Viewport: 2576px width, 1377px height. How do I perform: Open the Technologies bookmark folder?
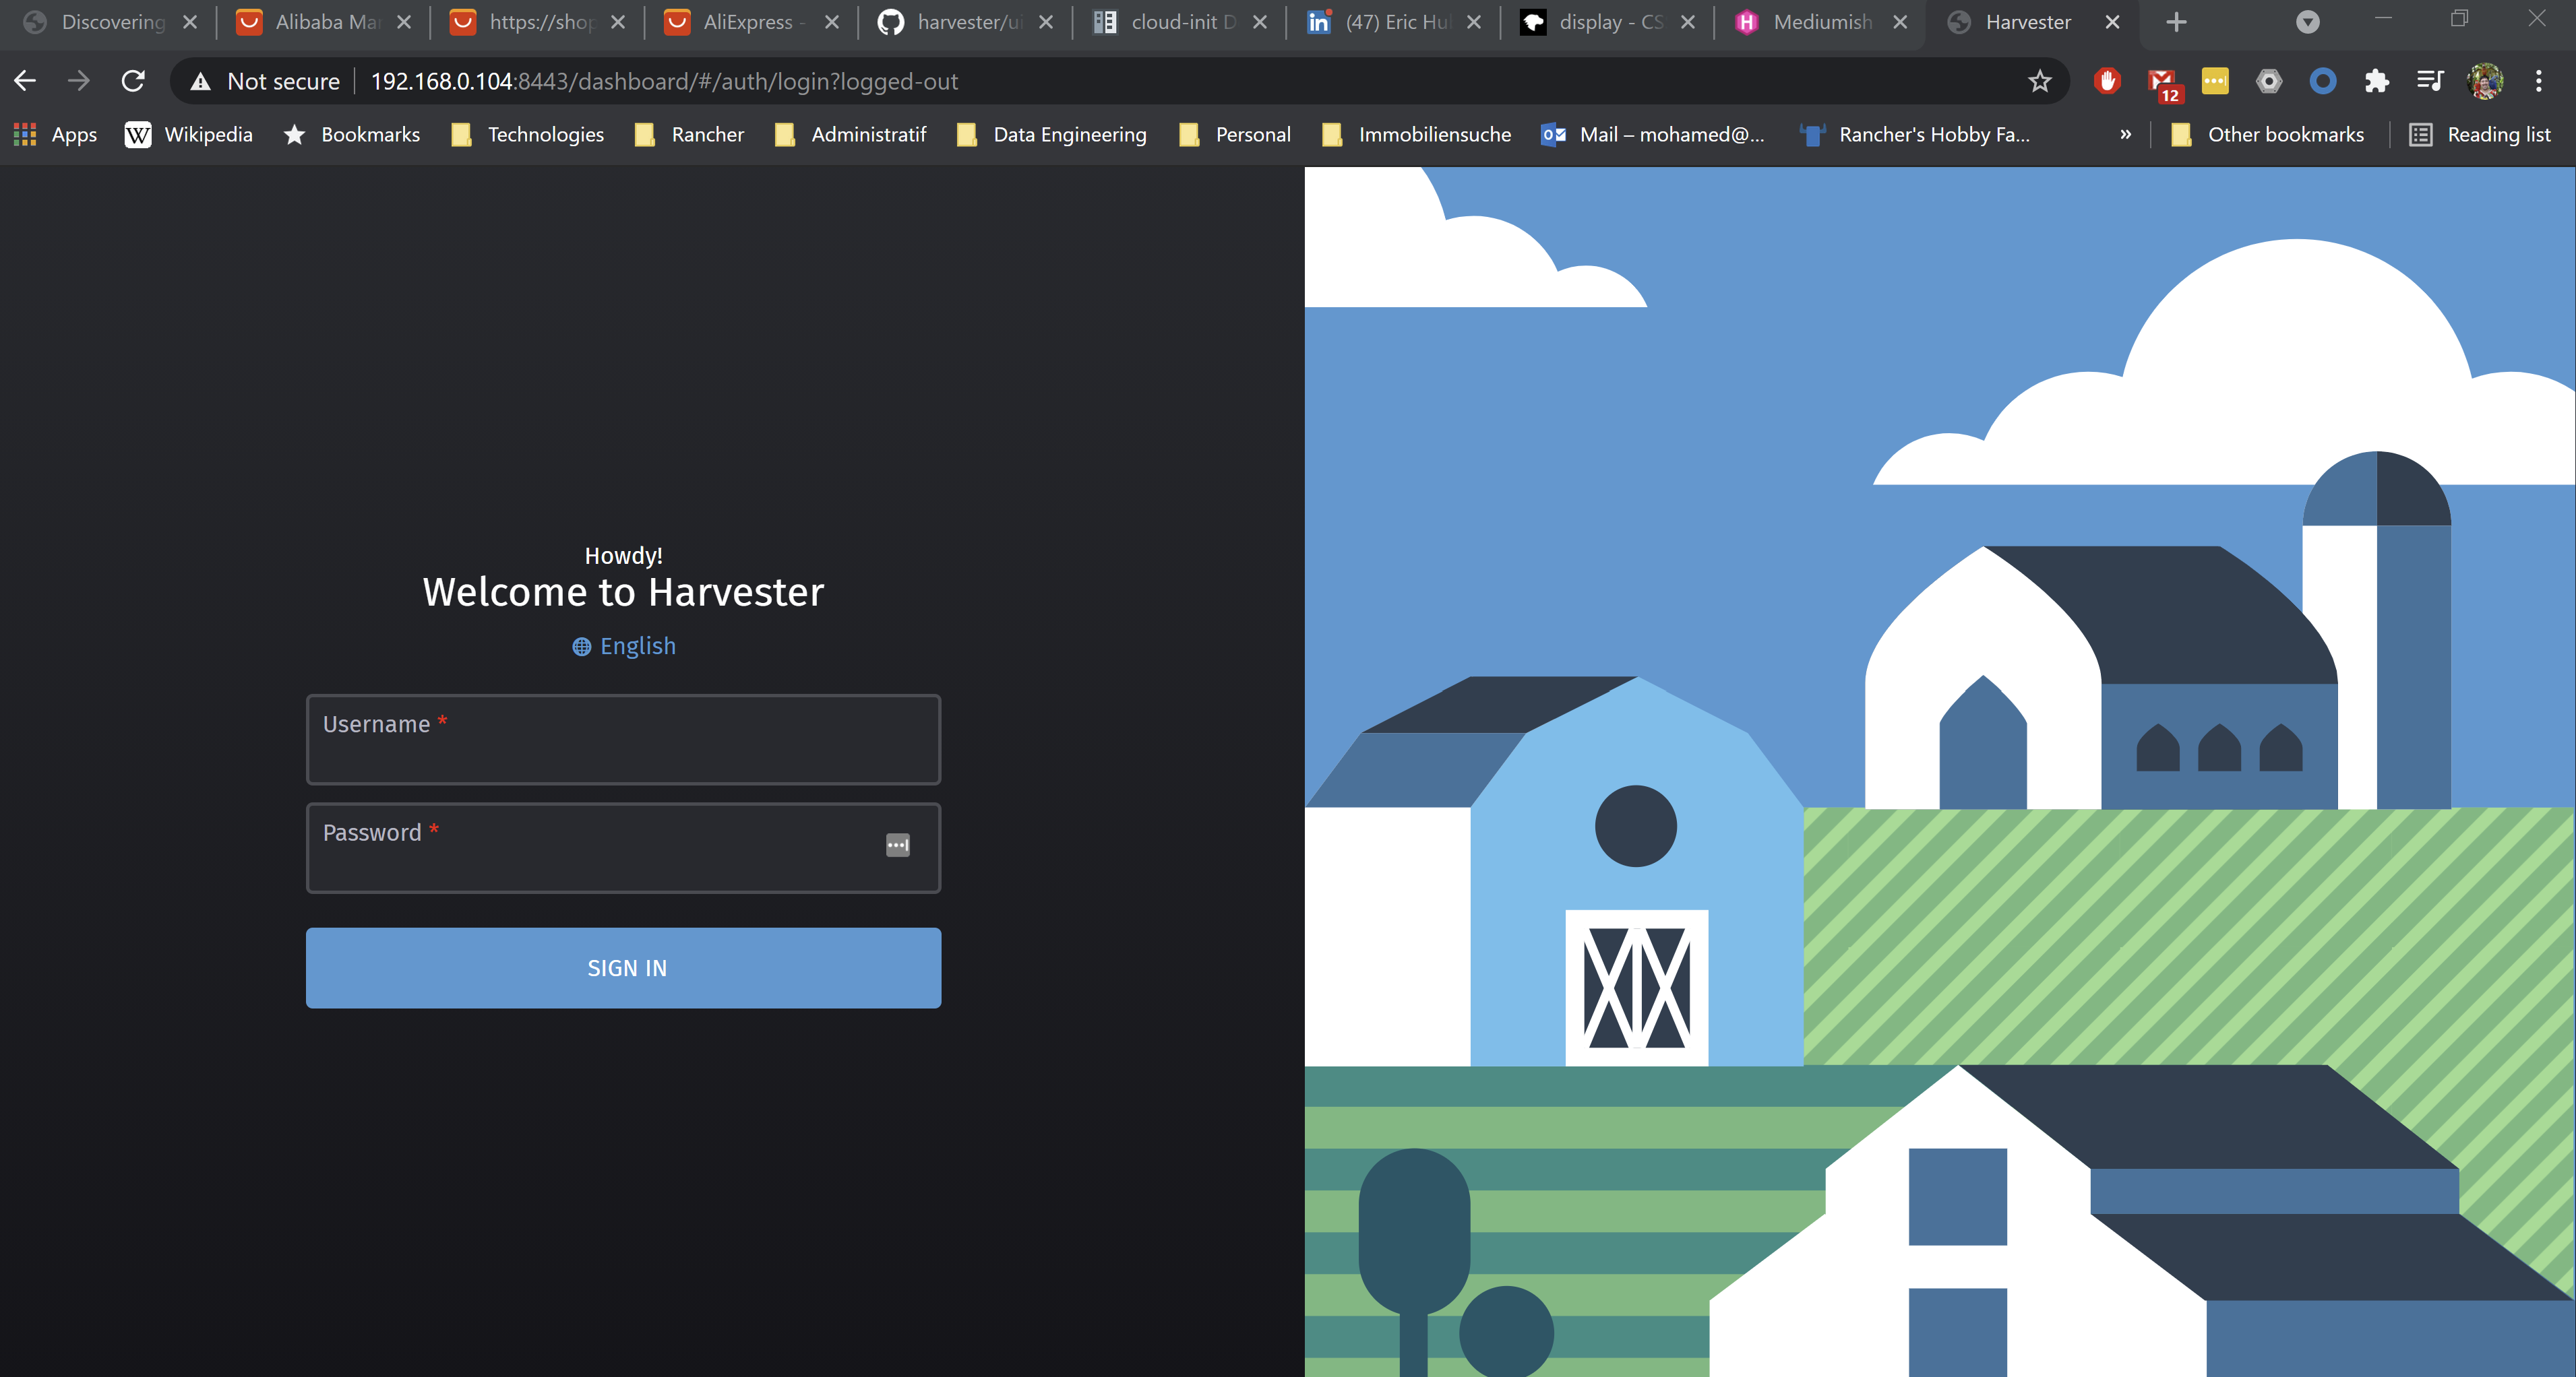tap(528, 135)
